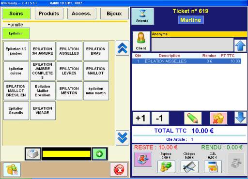
Task: Move down the ticket list with blue arrow
Action: click(x=240, y=118)
